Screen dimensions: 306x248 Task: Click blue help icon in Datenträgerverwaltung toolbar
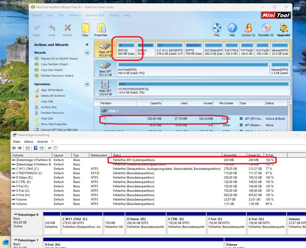pos(36,148)
